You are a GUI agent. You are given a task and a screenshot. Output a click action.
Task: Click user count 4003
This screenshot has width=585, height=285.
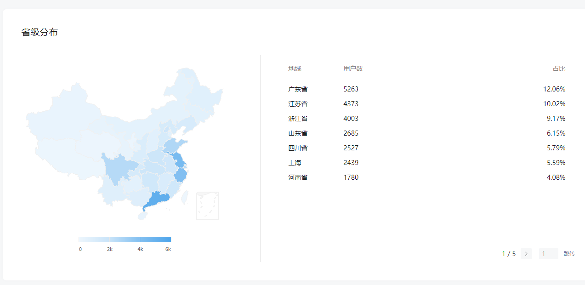[351, 119]
